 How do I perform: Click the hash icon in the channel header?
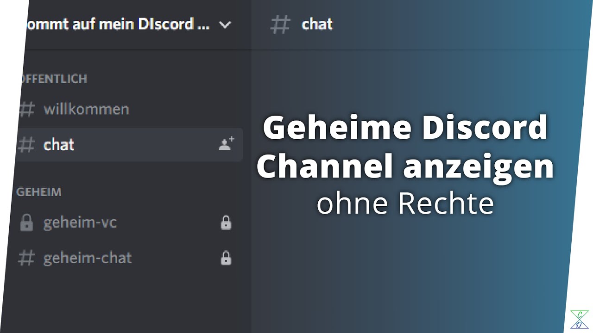point(280,25)
